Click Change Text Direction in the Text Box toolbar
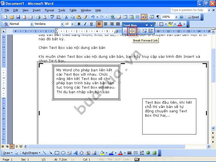Screen dimensions: 216x162 [151, 31]
